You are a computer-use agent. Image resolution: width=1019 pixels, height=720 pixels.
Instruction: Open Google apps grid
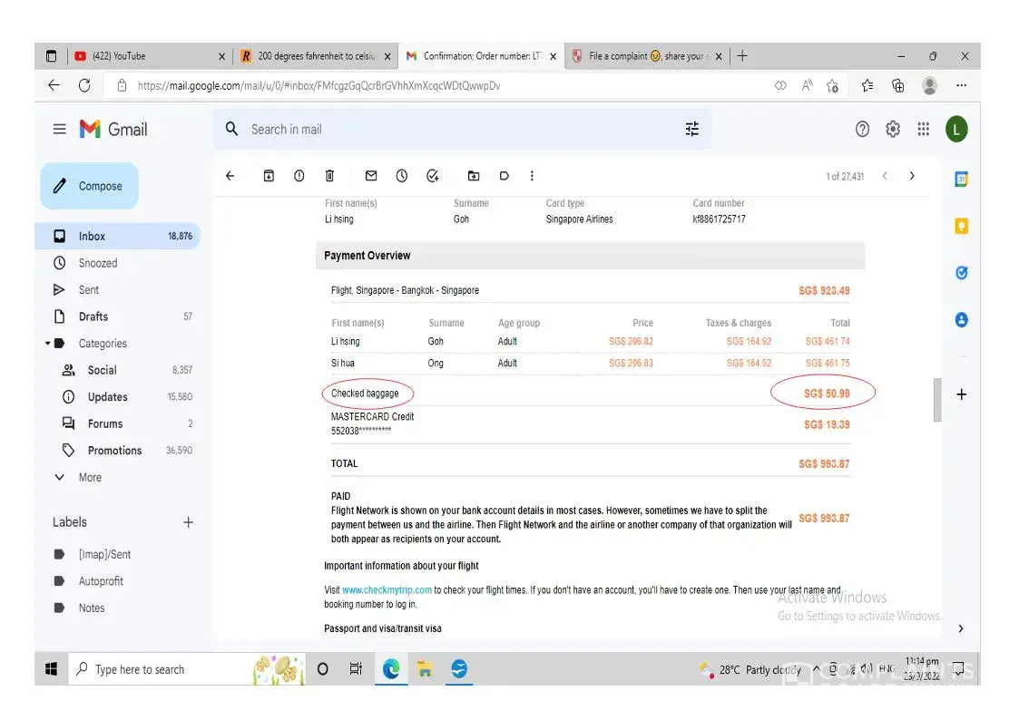pos(924,130)
